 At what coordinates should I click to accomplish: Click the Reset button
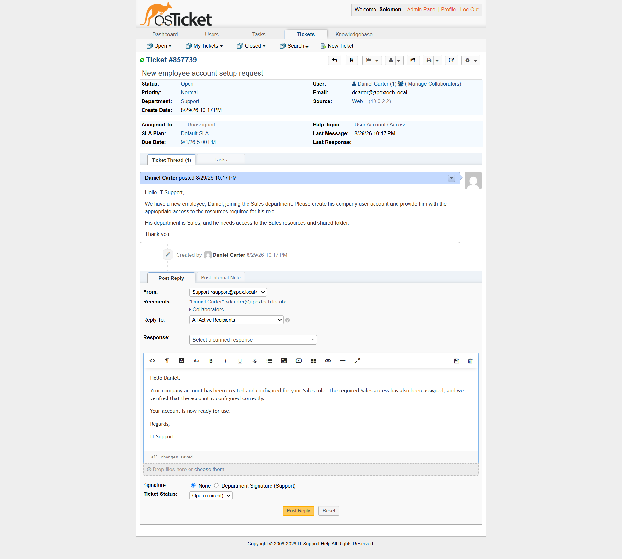point(329,511)
